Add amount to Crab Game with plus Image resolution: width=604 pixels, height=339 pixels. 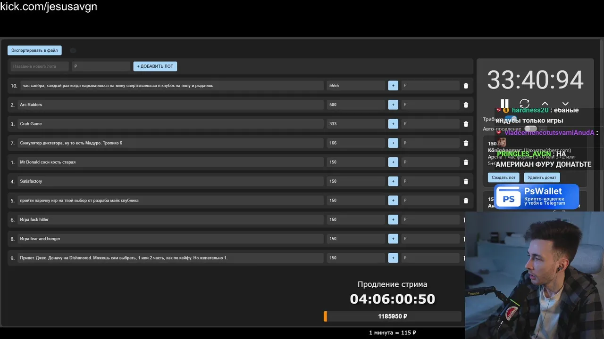point(393,124)
